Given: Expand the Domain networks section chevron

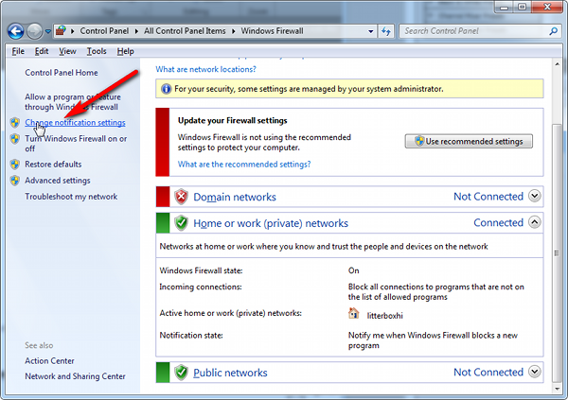Looking at the screenshot, I should [535, 197].
